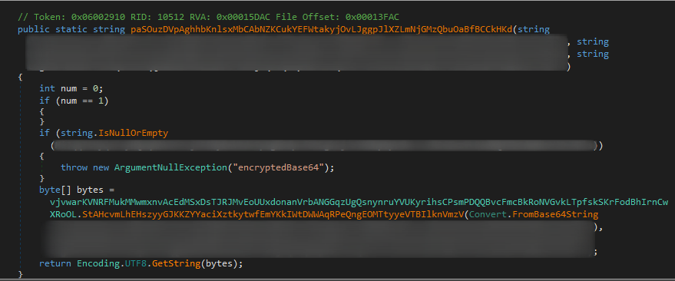Click the FromBase64String method call
Image resolution: width=675 pixels, height=281 pixels.
[x=555, y=214]
